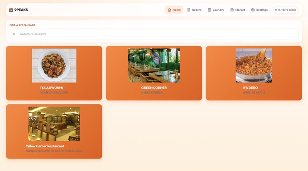
Task: Select the IYA DEBO restaurant name
Action: [250, 88]
